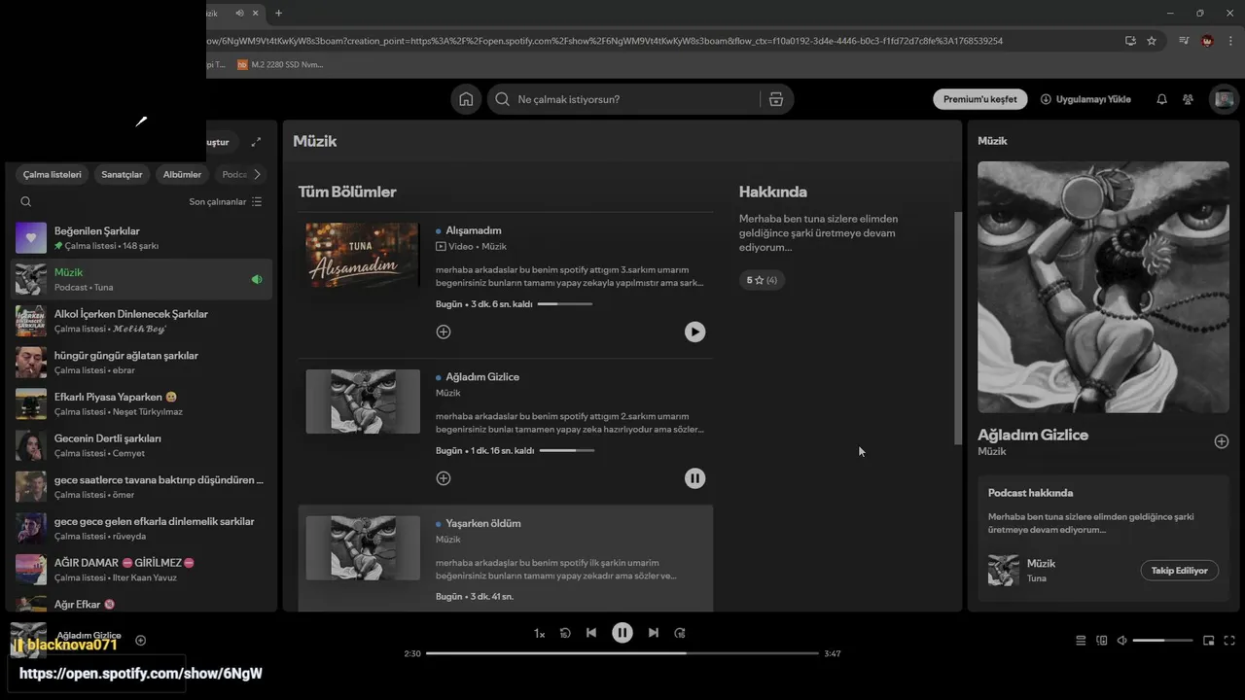This screenshot has height=700, width=1245.
Task: Go to Spotify Home icon
Action: 466,99
